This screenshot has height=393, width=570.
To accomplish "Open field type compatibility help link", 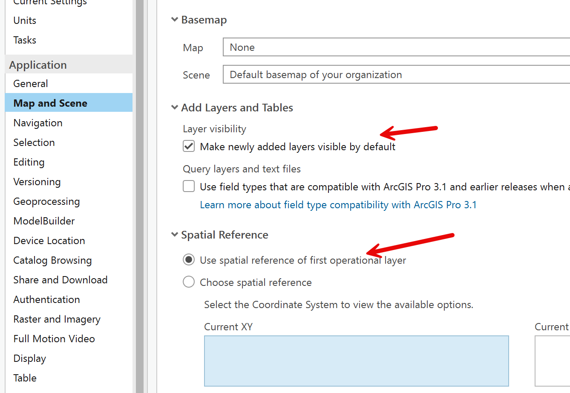I will (x=338, y=205).
